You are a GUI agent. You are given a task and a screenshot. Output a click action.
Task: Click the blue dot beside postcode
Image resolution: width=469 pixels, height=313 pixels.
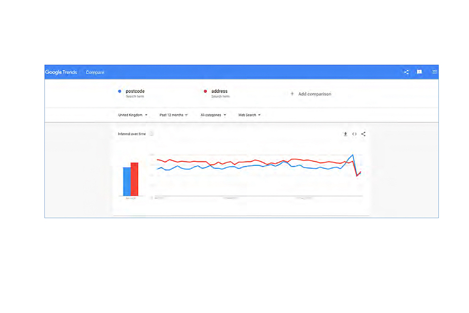click(x=119, y=91)
